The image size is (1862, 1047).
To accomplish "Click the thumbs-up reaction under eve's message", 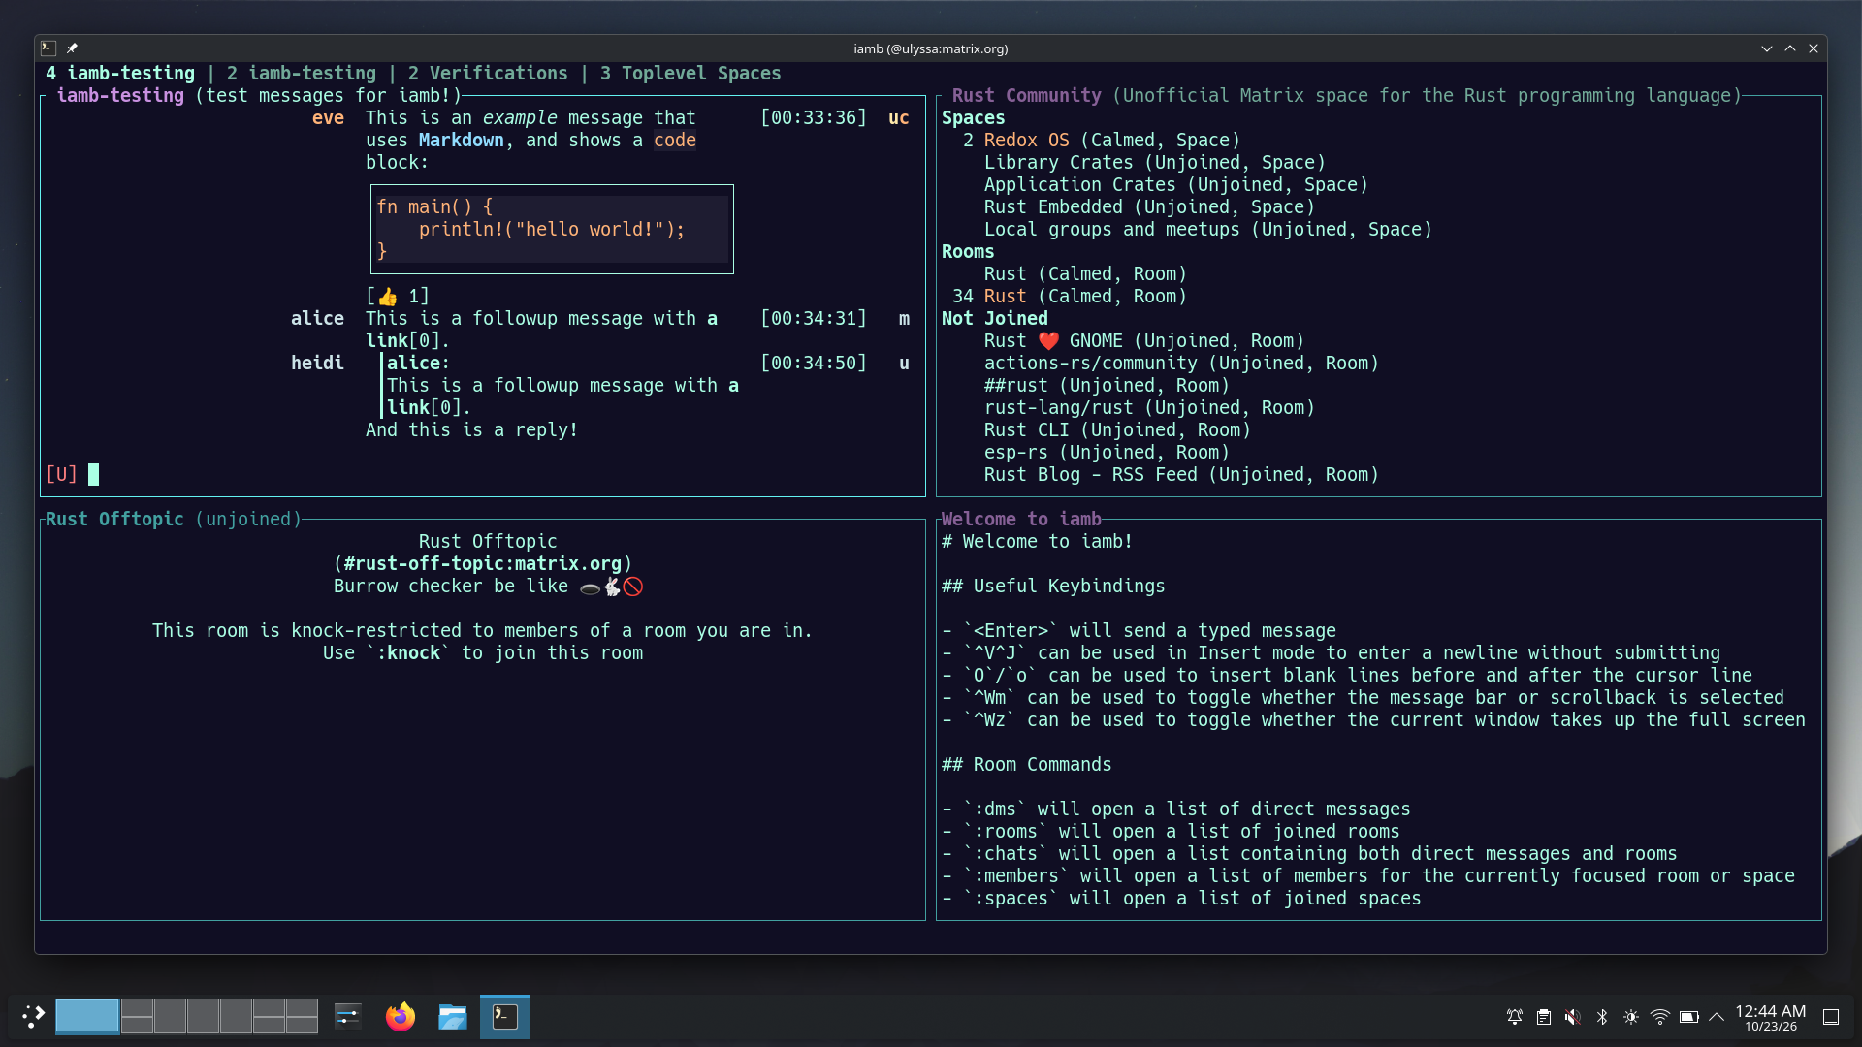I will click(398, 296).
